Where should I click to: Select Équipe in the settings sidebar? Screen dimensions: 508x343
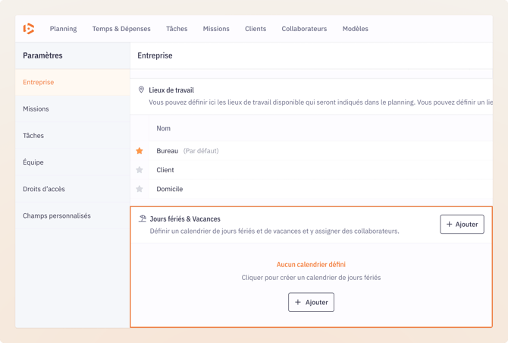pyautogui.click(x=33, y=162)
